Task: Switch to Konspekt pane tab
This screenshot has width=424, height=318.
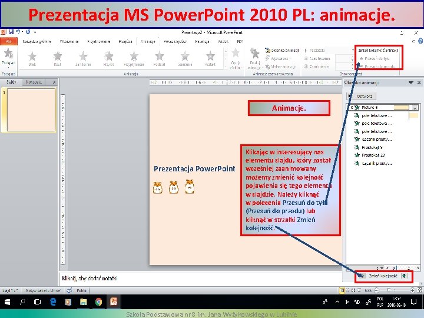Action: 34,82
